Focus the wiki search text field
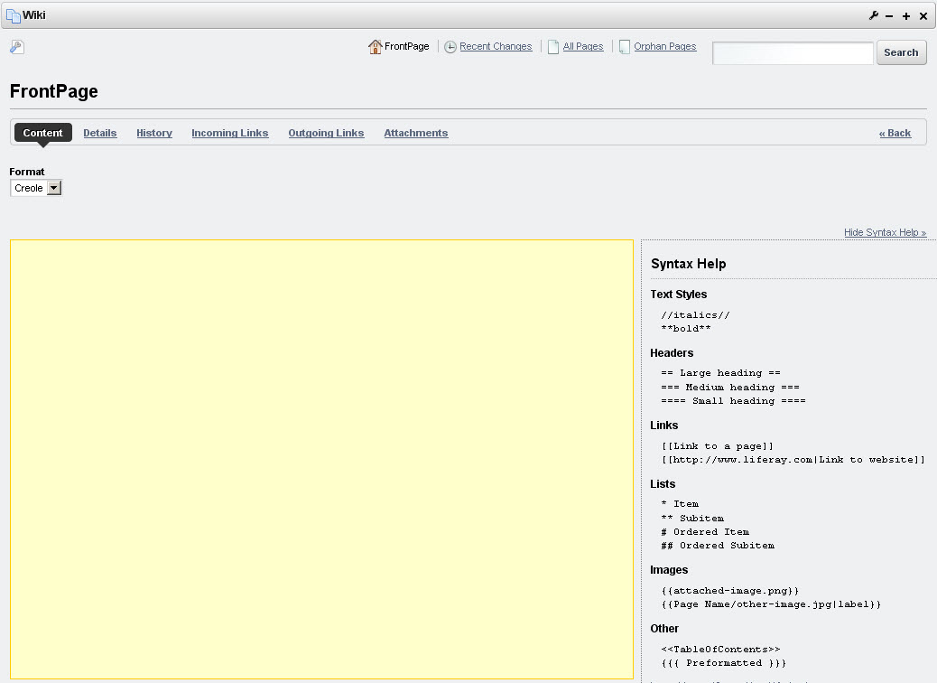937x683 pixels. pos(793,52)
